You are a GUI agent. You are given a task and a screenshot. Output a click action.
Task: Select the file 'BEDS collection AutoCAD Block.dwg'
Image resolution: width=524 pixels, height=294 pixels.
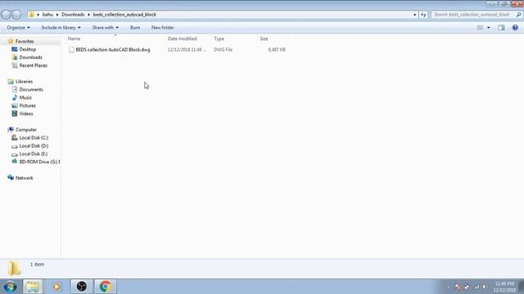(113, 50)
